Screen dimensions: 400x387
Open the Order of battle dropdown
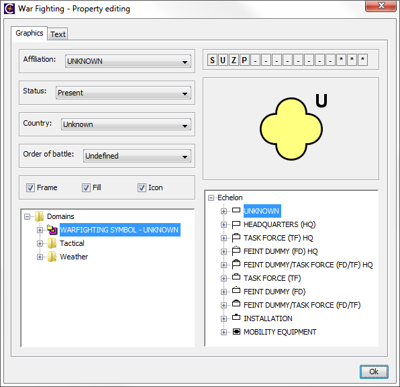[x=137, y=156]
